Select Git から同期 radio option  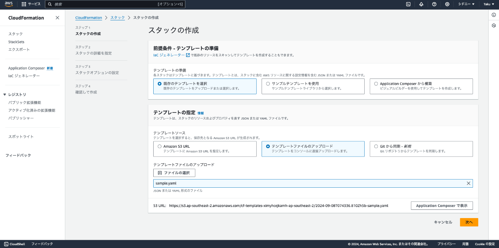[376, 146]
